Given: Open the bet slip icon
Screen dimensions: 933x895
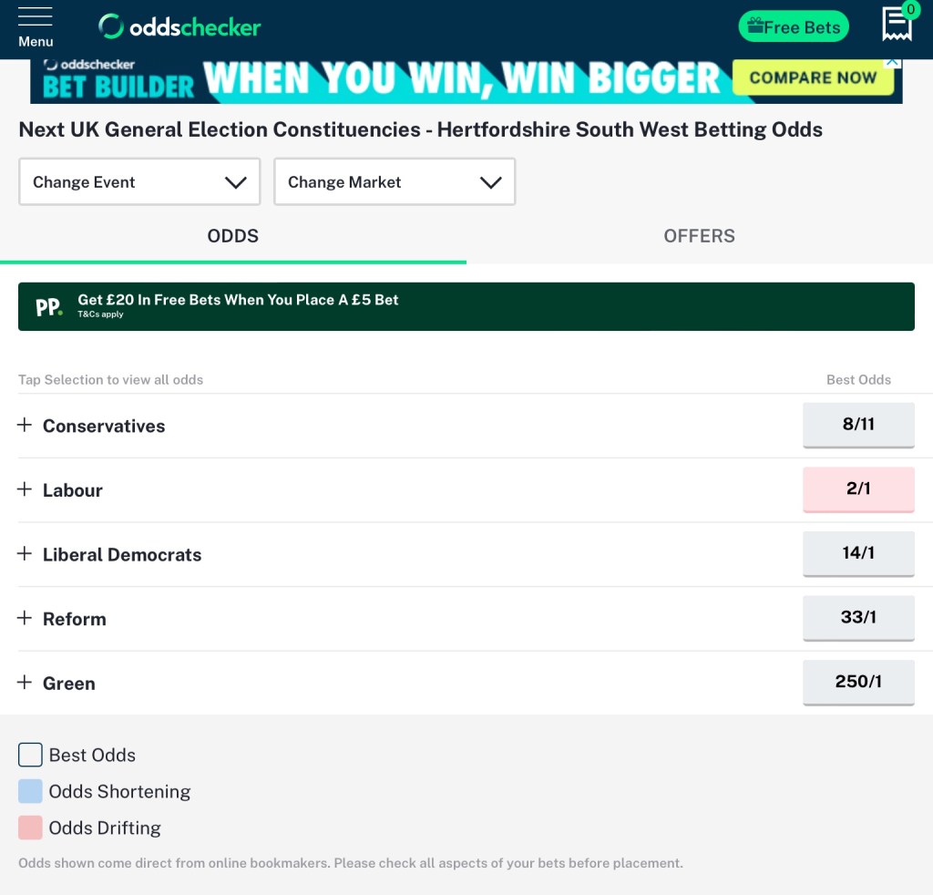Looking at the screenshot, I should tap(897, 25).
